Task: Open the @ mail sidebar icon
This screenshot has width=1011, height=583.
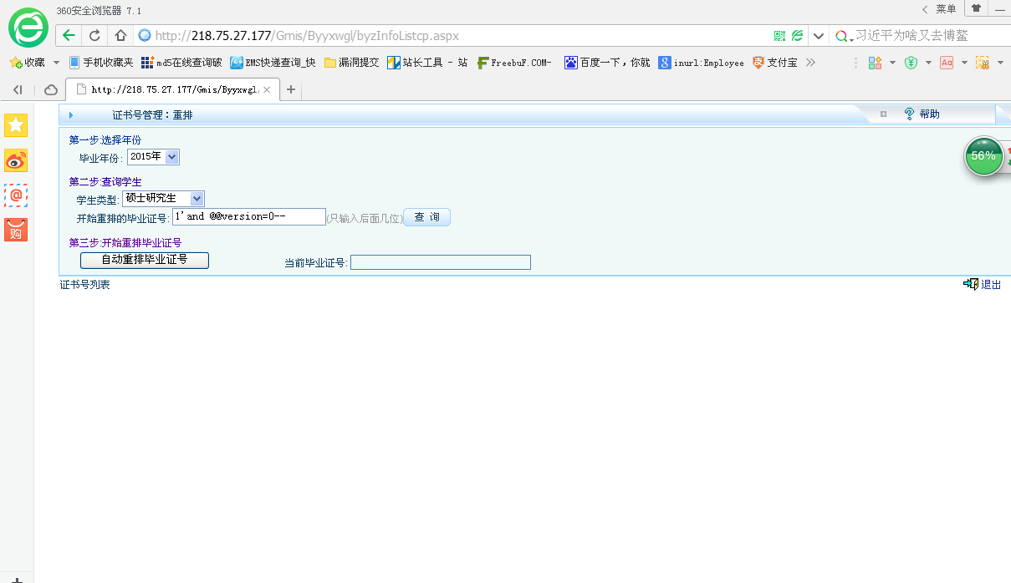Action: [x=17, y=195]
